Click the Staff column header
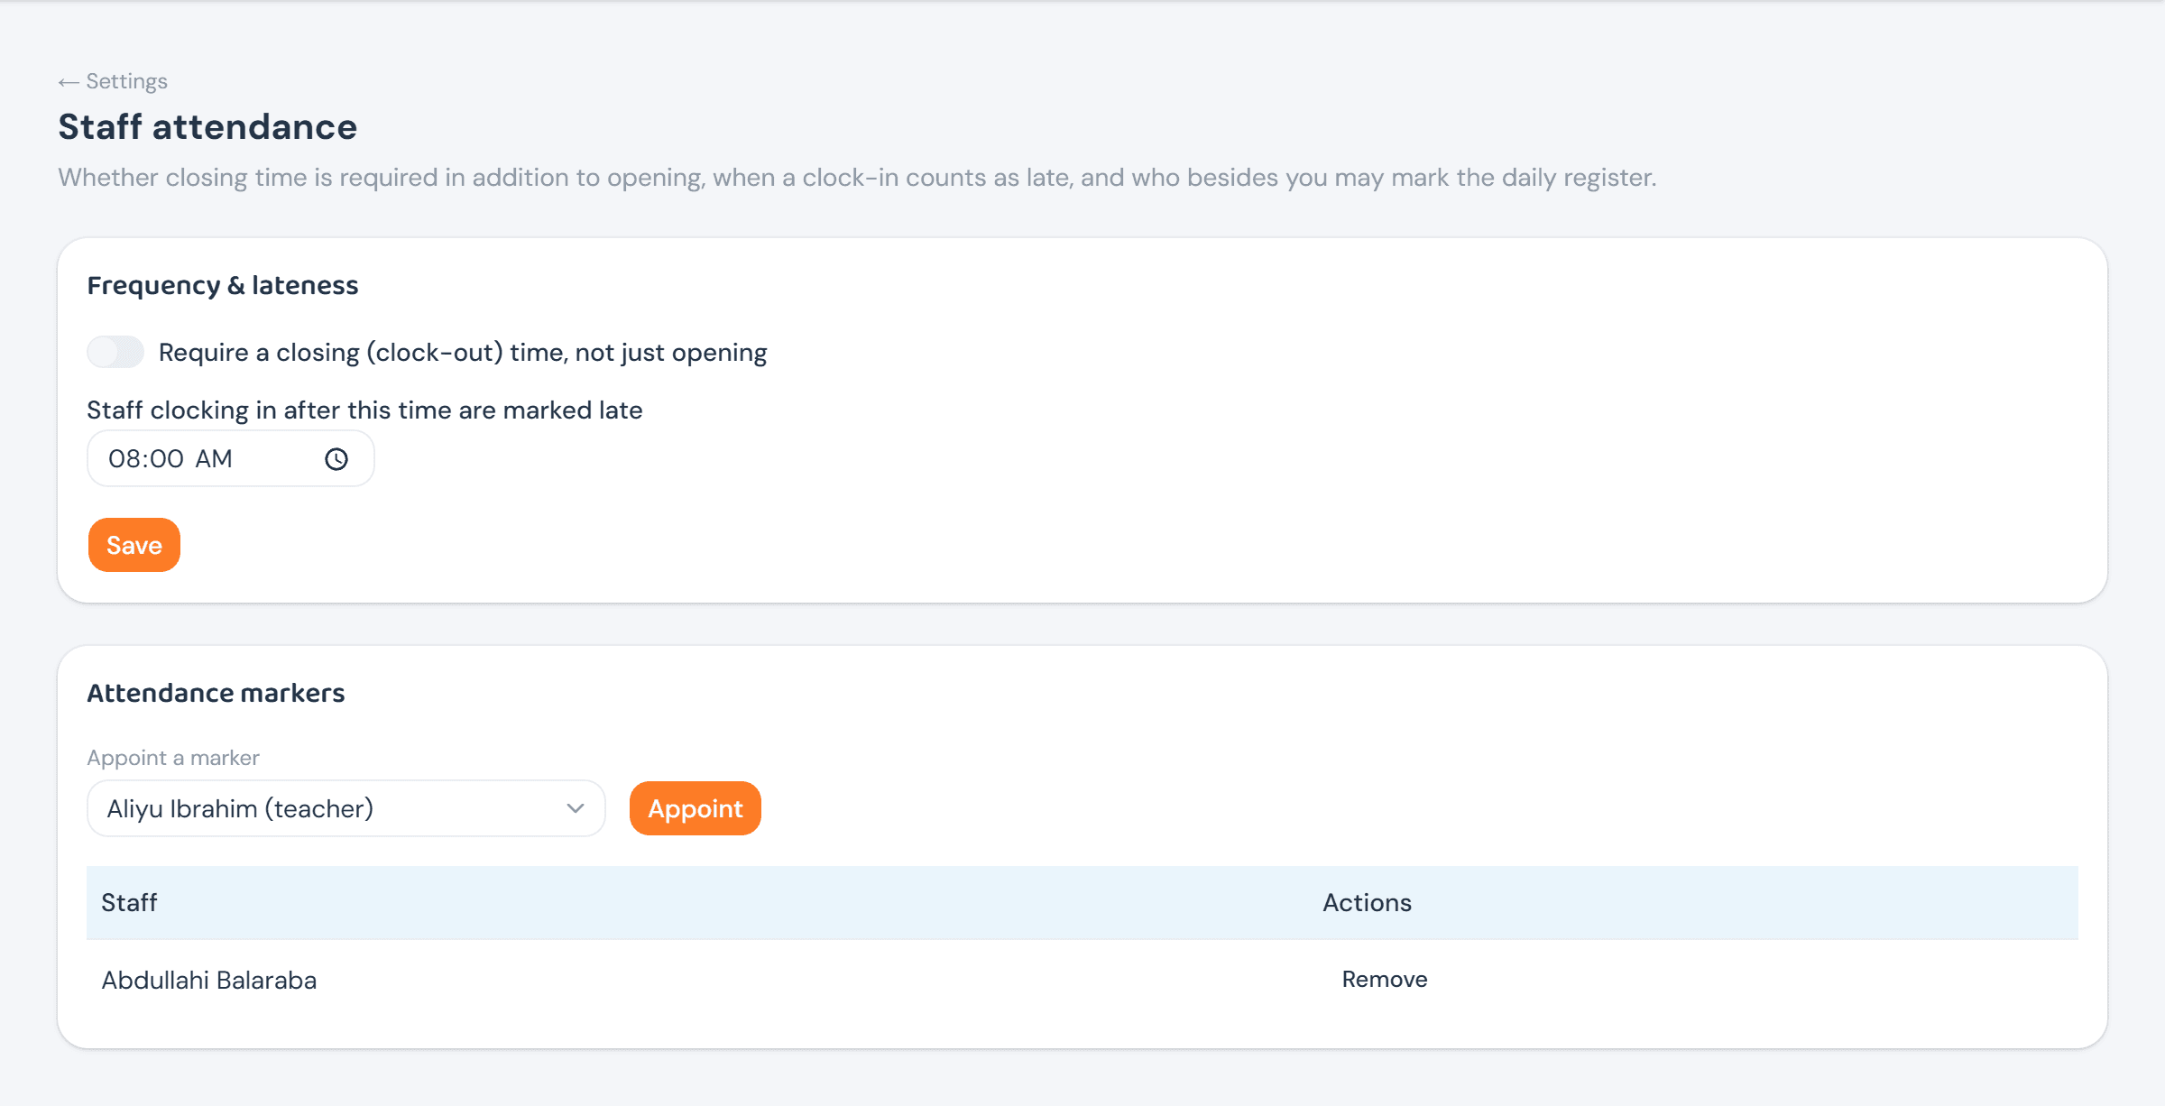The width and height of the screenshot is (2165, 1106). coord(129,902)
